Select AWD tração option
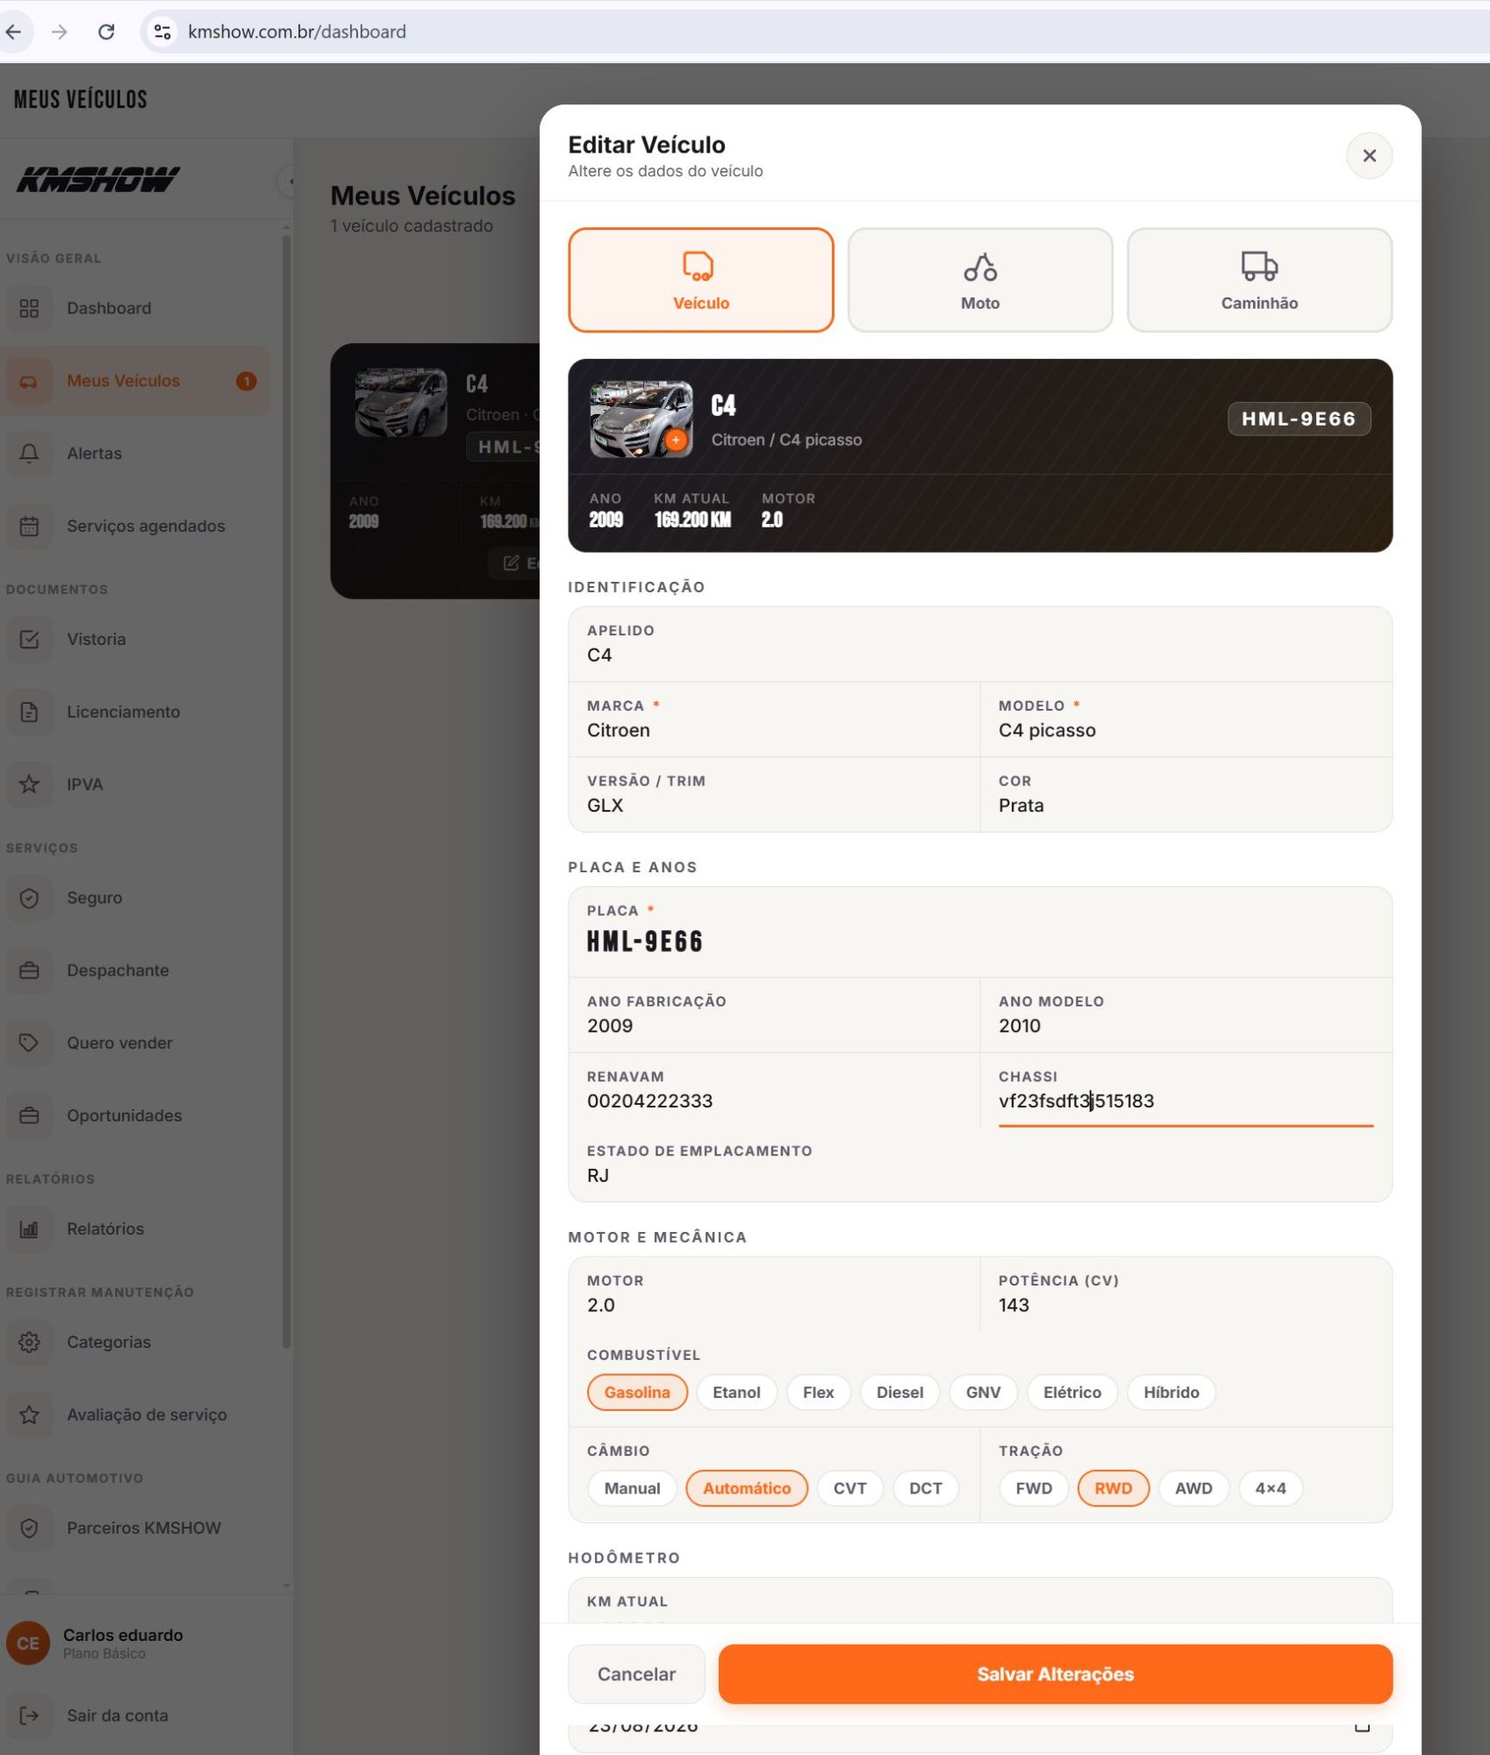1490x1755 pixels. 1193,1488
